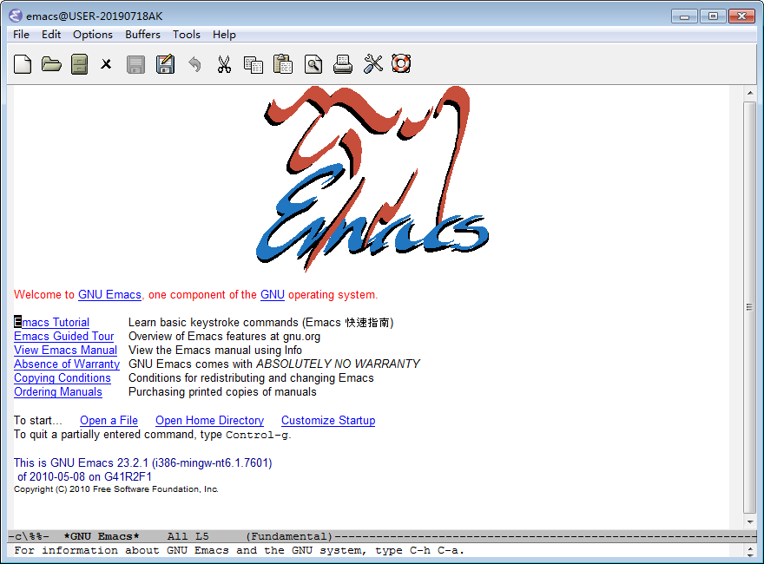Click the Copyright 2010 Free Software Foundation text
The image size is (764, 564).
tap(116, 489)
